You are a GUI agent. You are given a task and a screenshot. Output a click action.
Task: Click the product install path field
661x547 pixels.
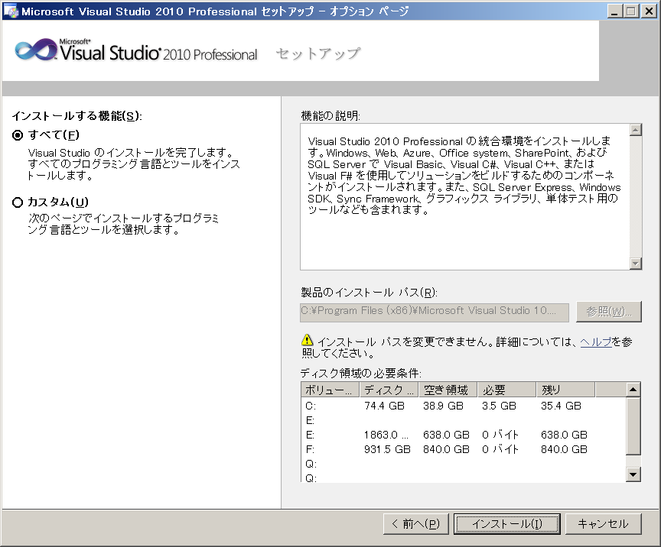pyautogui.click(x=434, y=312)
